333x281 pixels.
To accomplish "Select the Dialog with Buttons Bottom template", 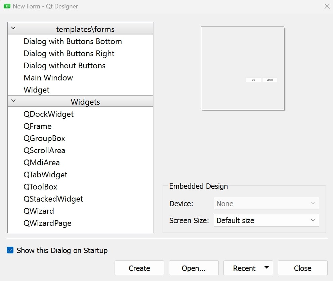I will click(x=73, y=41).
